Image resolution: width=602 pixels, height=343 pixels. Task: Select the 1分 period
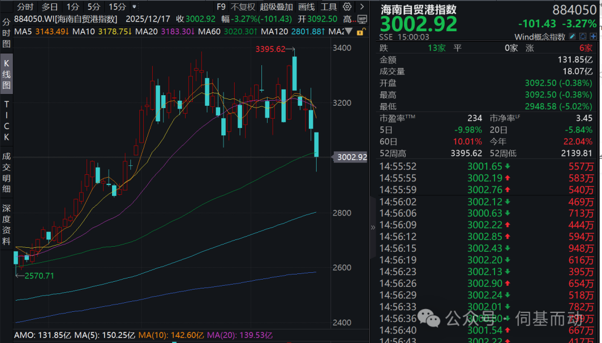tap(72, 7)
